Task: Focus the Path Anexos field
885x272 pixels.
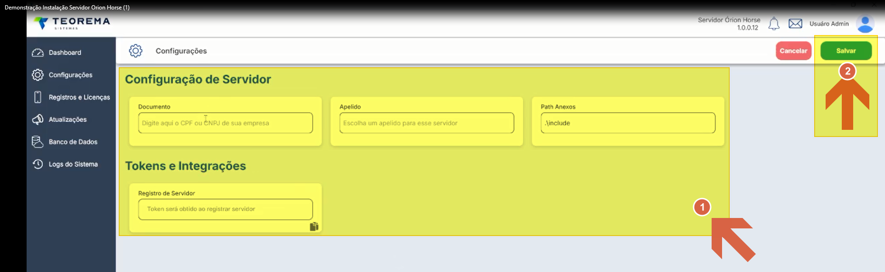Action: [x=628, y=123]
